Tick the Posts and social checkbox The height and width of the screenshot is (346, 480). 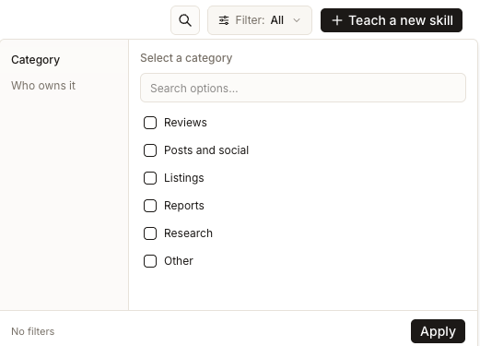coord(150,150)
